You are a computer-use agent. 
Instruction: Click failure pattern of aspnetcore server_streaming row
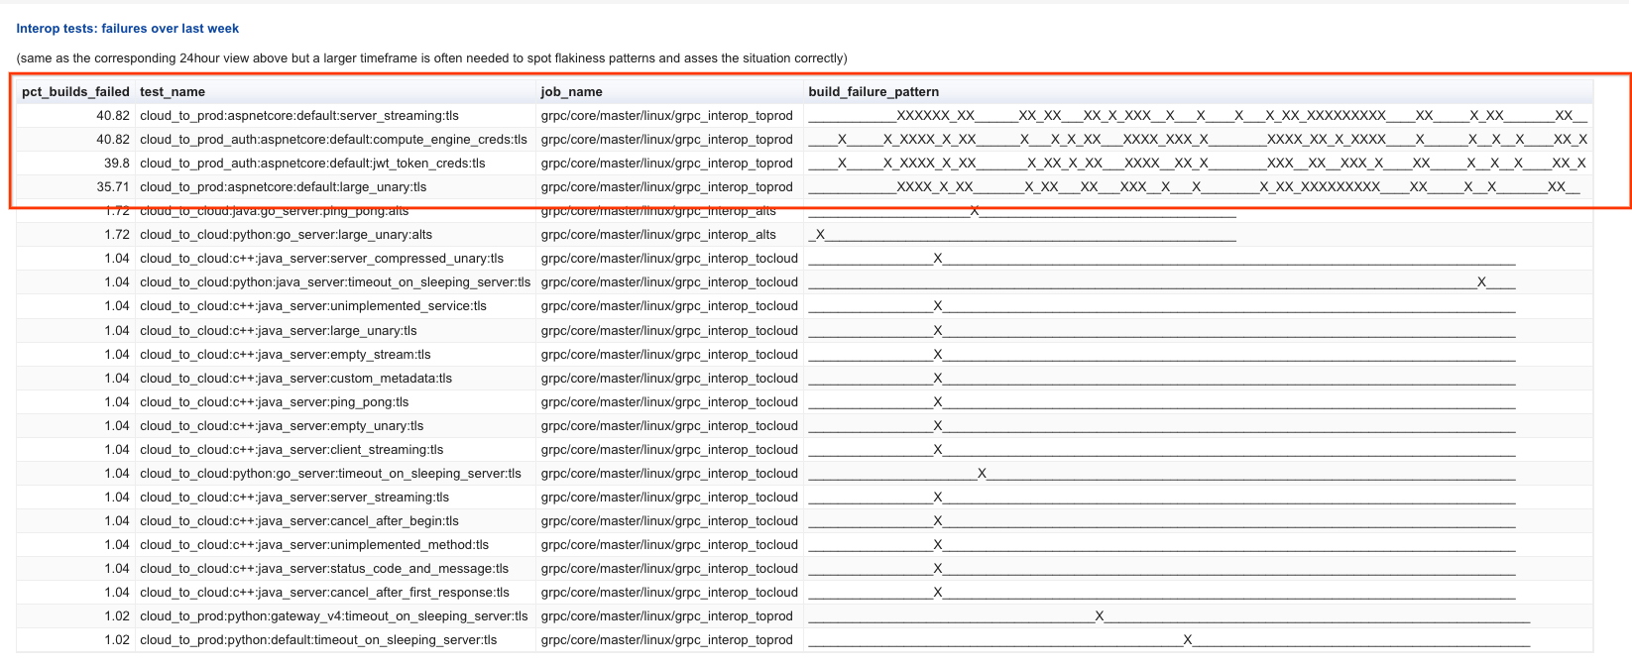1198,116
